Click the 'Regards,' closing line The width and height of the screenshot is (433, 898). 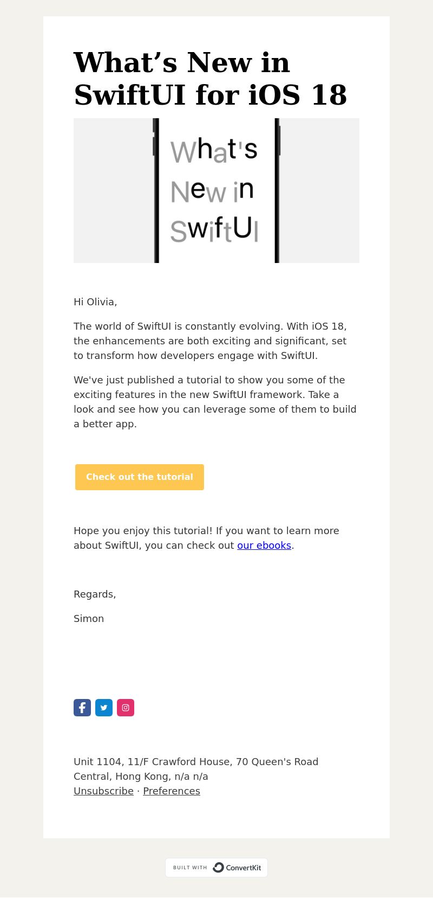(x=95, y=594)
